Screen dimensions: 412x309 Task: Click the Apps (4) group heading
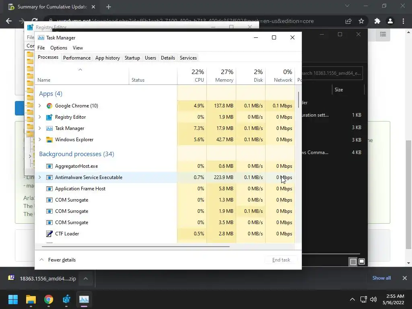tap(51, 94)
